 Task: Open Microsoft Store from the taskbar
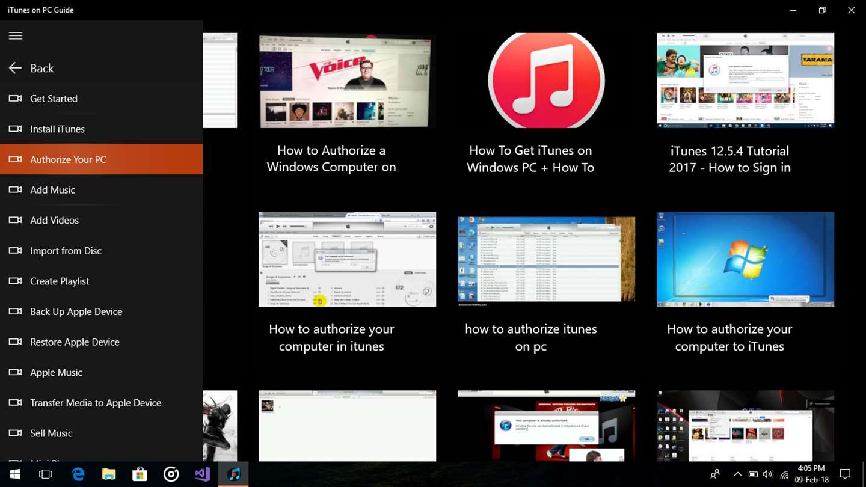tap(140, 474)
